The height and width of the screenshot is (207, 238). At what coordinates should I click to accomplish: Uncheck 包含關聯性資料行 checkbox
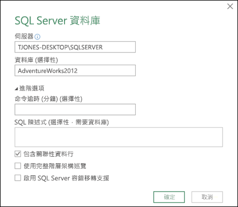[x=18, y=154]
